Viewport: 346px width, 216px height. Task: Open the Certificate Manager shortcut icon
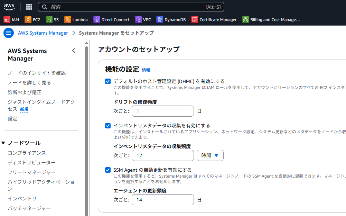(x=195, y=20)
